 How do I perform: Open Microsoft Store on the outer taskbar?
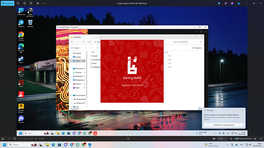[x=59, y=145]
